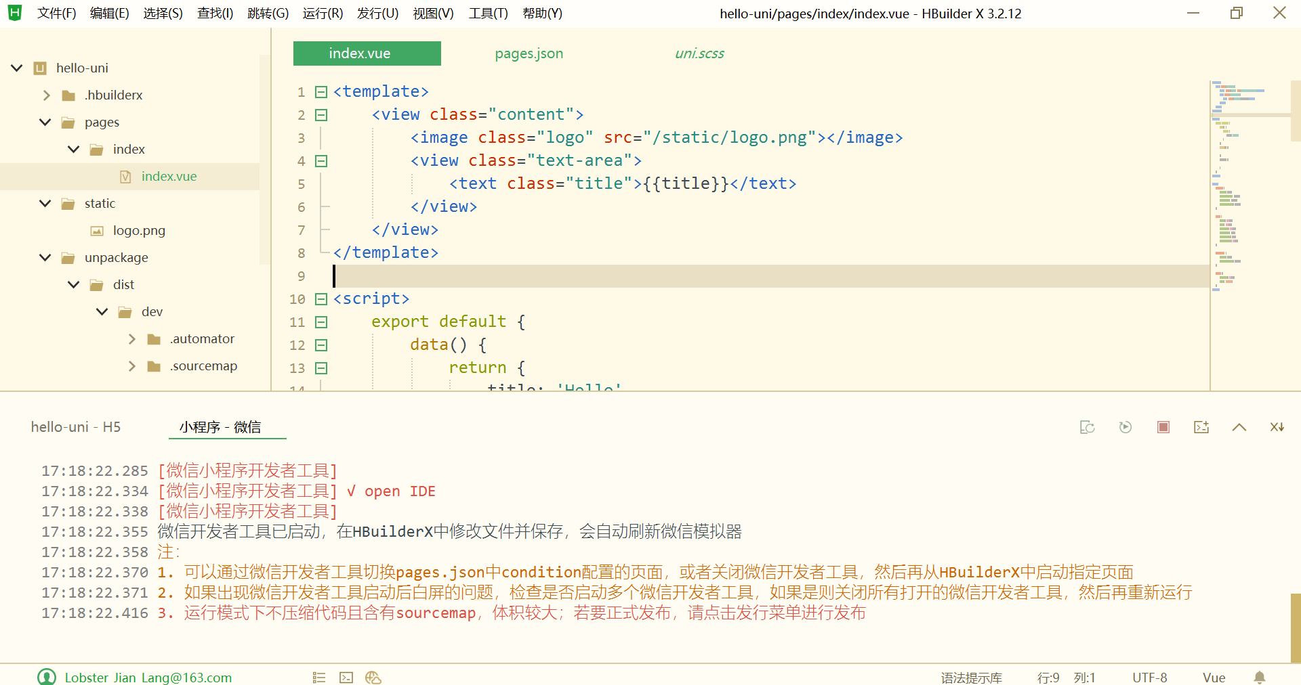Click the cloud browser icon in status bar
The image size is (1301, 685).
tap(373, 678)
